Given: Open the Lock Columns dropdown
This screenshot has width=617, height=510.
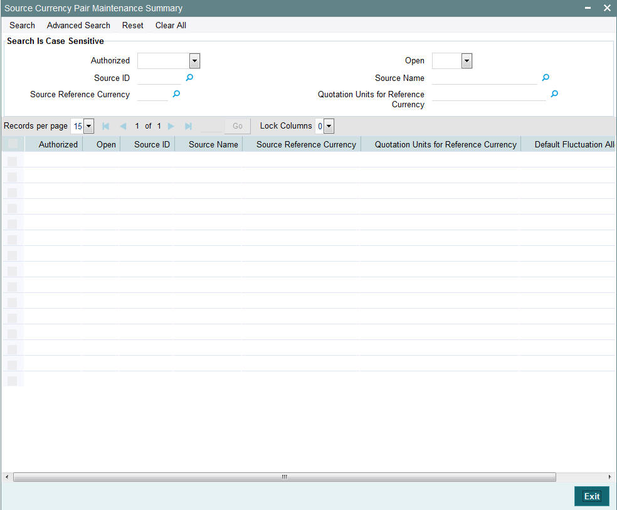Looking at the screenshot, I should [x=329, y=126].
